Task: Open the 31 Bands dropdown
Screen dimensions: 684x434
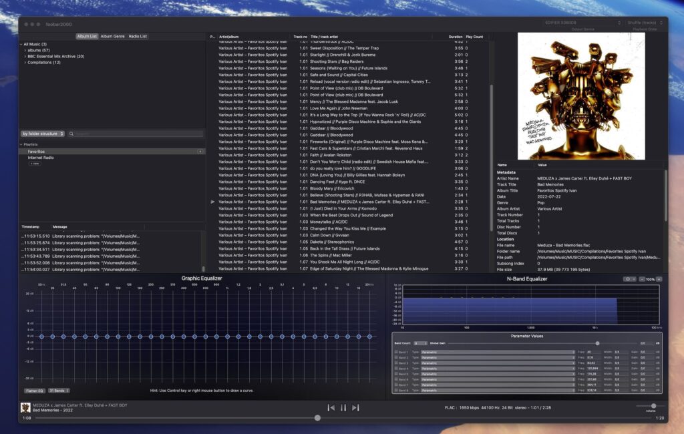Action: (59, 391)
